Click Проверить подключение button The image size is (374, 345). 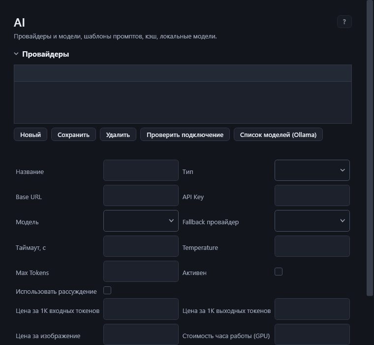[x=185, y=135]
